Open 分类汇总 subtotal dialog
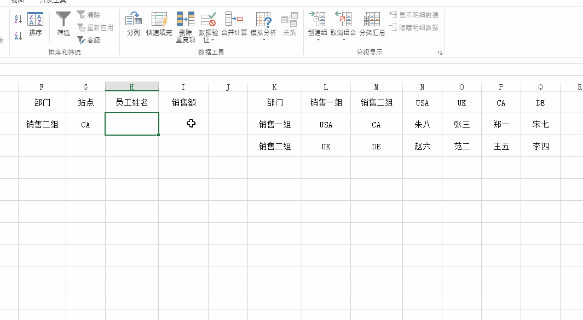The image size is (583, 320). 372,24
